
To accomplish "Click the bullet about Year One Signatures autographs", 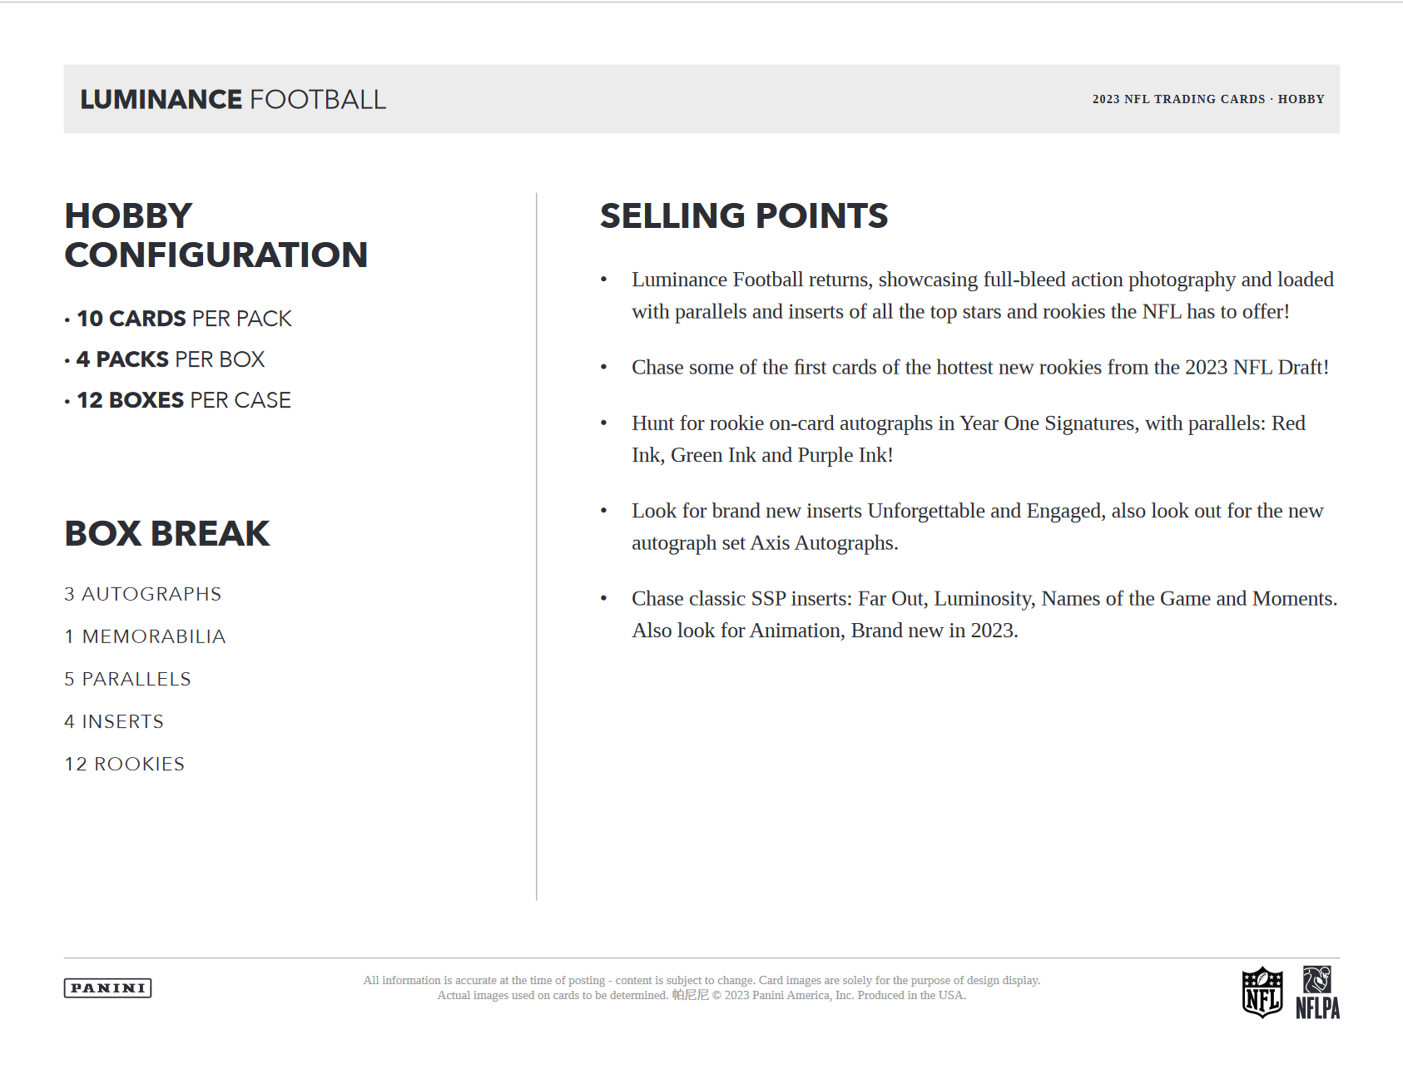I will pos(968,439).
